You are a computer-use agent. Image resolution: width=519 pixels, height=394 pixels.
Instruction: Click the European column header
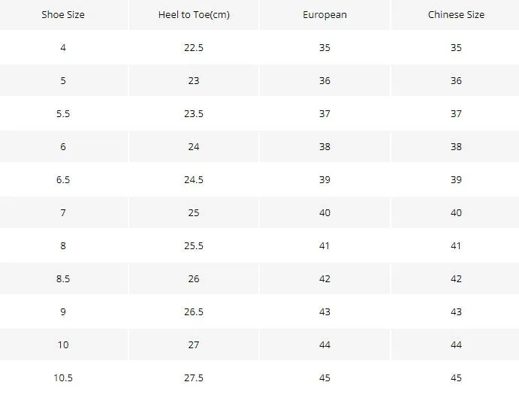click(x=324, y=15)
